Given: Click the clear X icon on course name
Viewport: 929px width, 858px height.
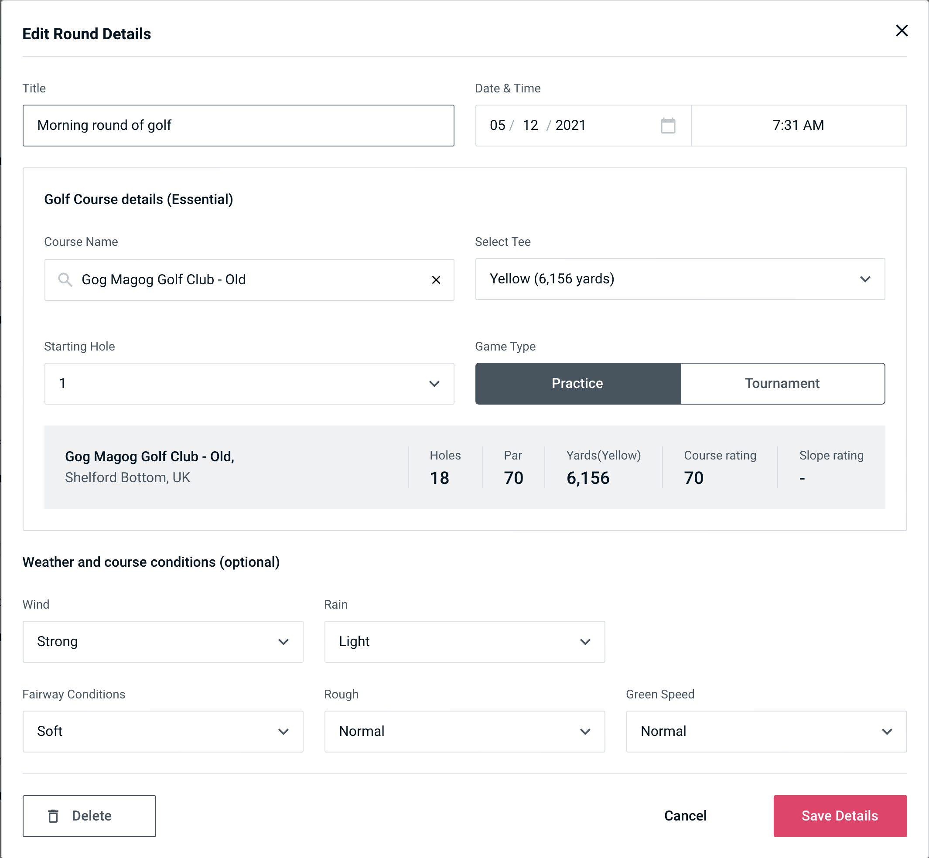Looking at the screenshot, I should pyautogui.click(x=435, y=280).
